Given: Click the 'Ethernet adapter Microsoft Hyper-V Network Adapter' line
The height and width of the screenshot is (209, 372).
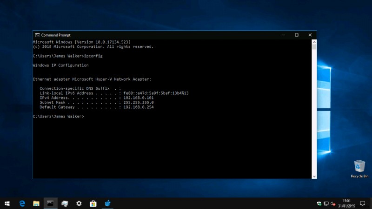Looking at the screenshot, I should pos(92,79).
